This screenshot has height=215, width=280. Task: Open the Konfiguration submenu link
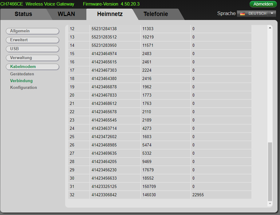23,87
